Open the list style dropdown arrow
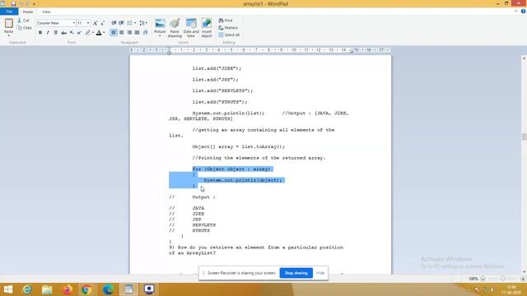The height and width of the screenshot is (296, 527). (x=135, y=23)
